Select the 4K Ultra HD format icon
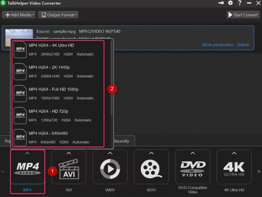 pyautogui.click(x=234, y=169)
